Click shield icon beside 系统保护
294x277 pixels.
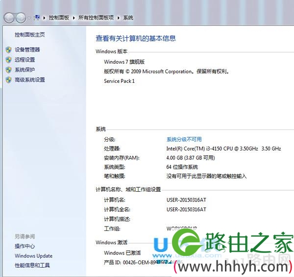pos(8,70)
